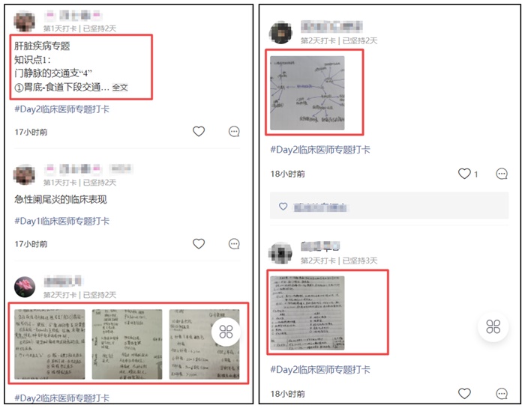Screen dimensions: 525x408
Task: Open comments on liver disease topic post
Action: pyautogui.click(x=234, y=132)
